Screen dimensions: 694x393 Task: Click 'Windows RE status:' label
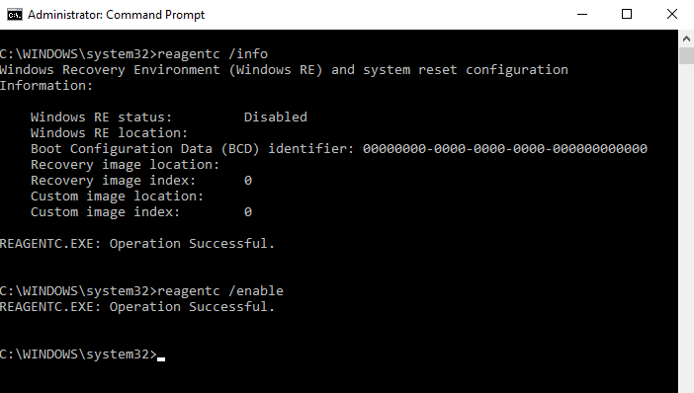tap(102, 118)
